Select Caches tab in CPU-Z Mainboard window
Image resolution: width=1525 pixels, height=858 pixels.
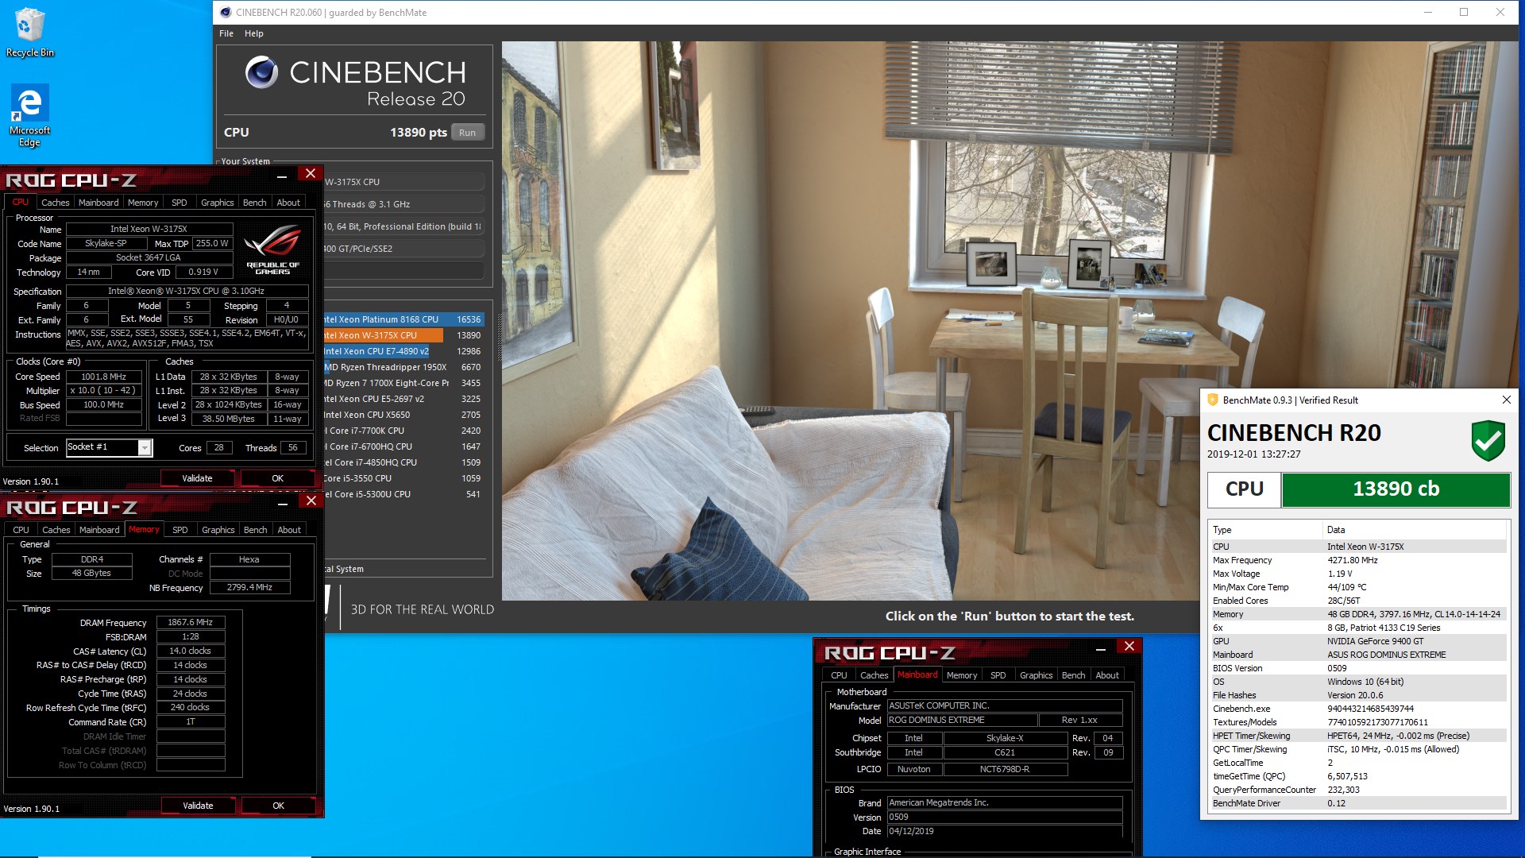coord(874,675)
